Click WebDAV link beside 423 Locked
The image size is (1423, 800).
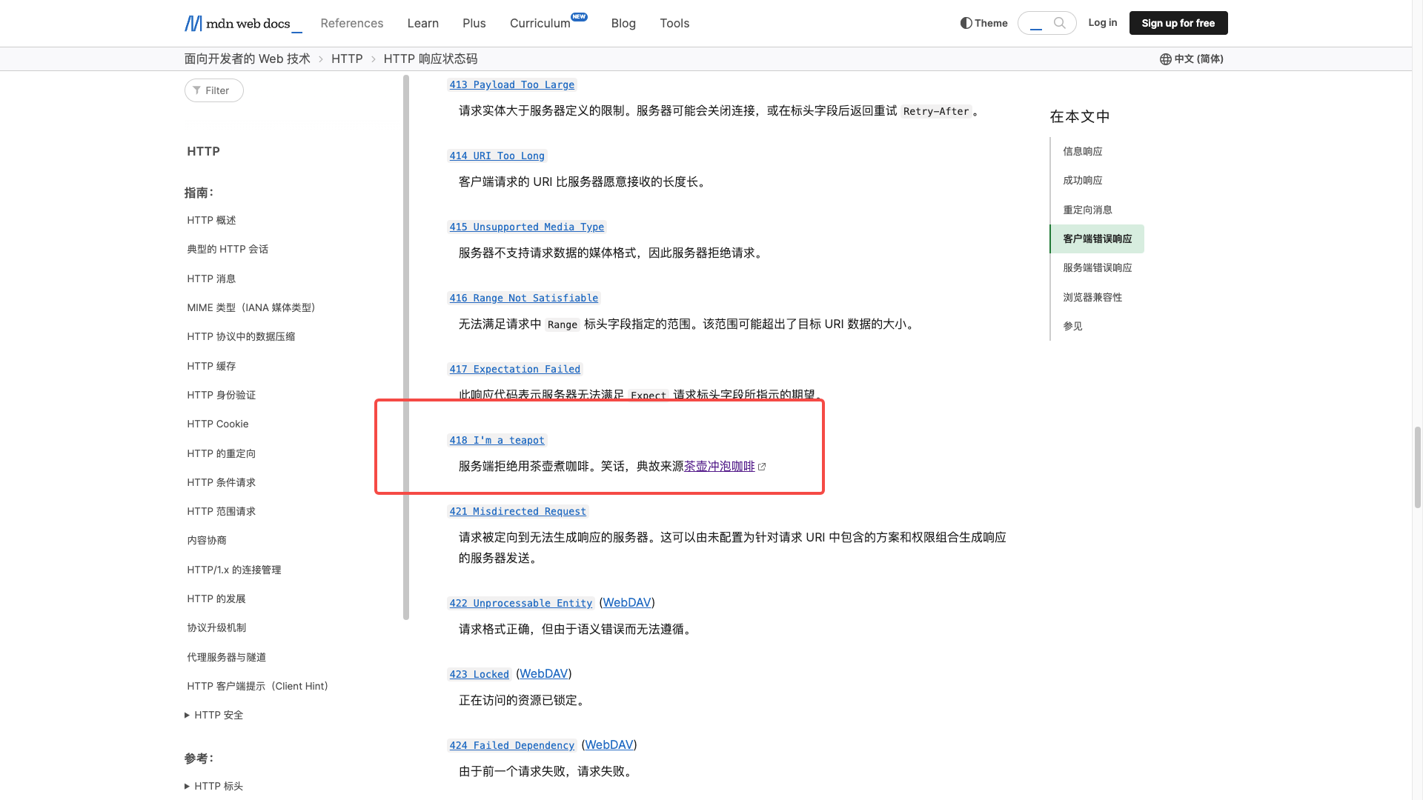coord(544,674)
